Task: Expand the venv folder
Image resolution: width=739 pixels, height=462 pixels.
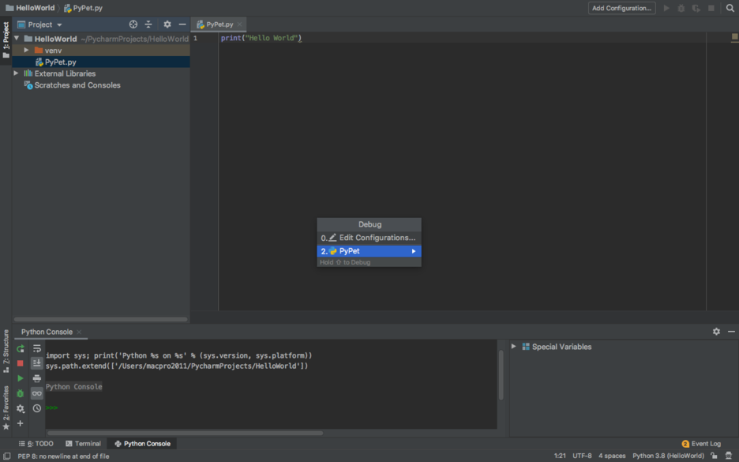Action: [26, 50]
